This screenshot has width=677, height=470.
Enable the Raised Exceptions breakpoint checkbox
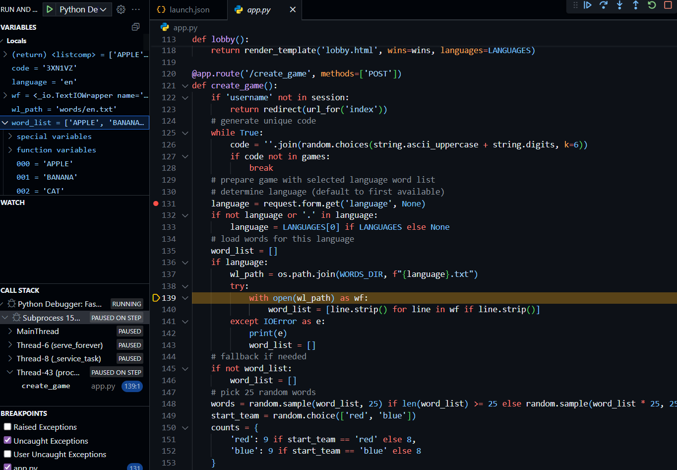point(7,427)
